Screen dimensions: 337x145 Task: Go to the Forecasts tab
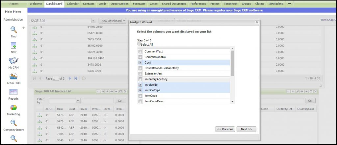[x=139, y=4]
